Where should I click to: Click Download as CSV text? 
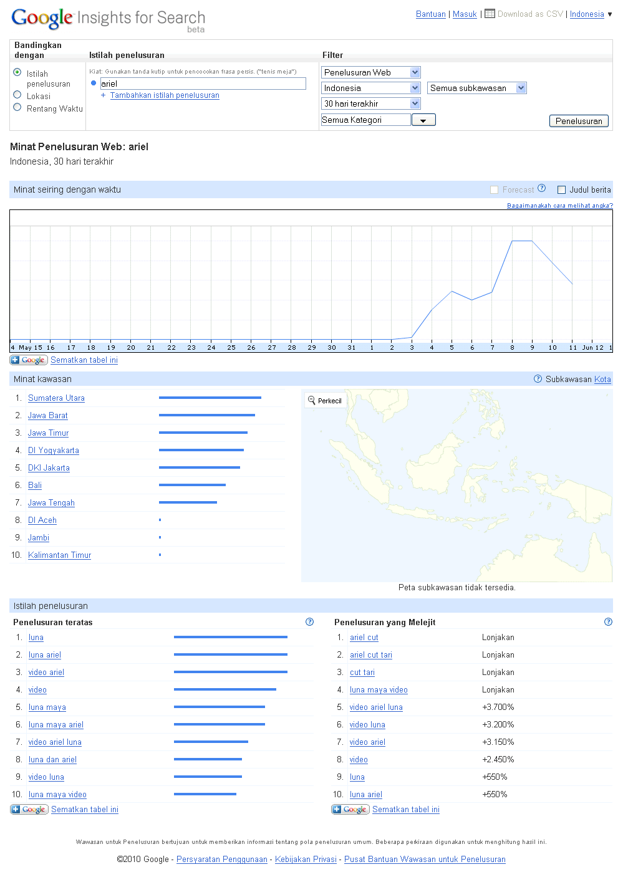pyautogui.click(x=530, y=14)
